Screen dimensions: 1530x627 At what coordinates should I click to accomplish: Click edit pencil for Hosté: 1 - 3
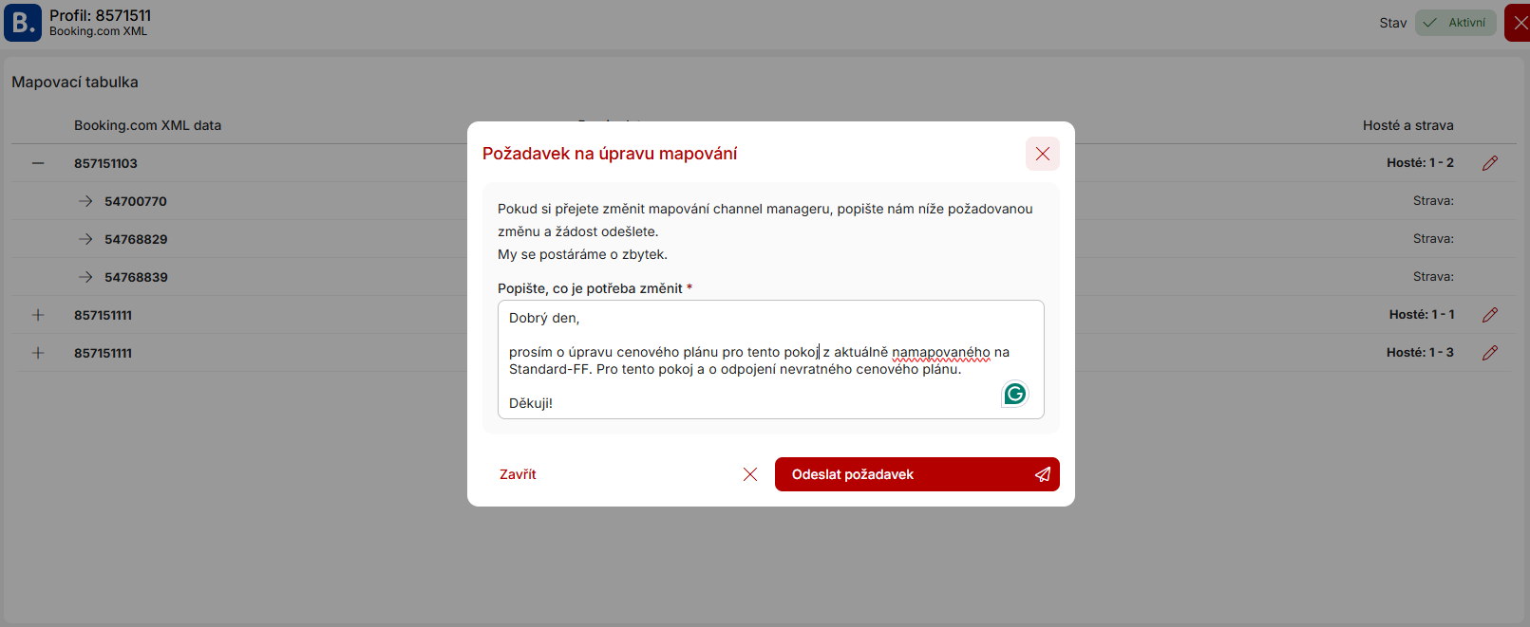click(x=1489, y=353)
